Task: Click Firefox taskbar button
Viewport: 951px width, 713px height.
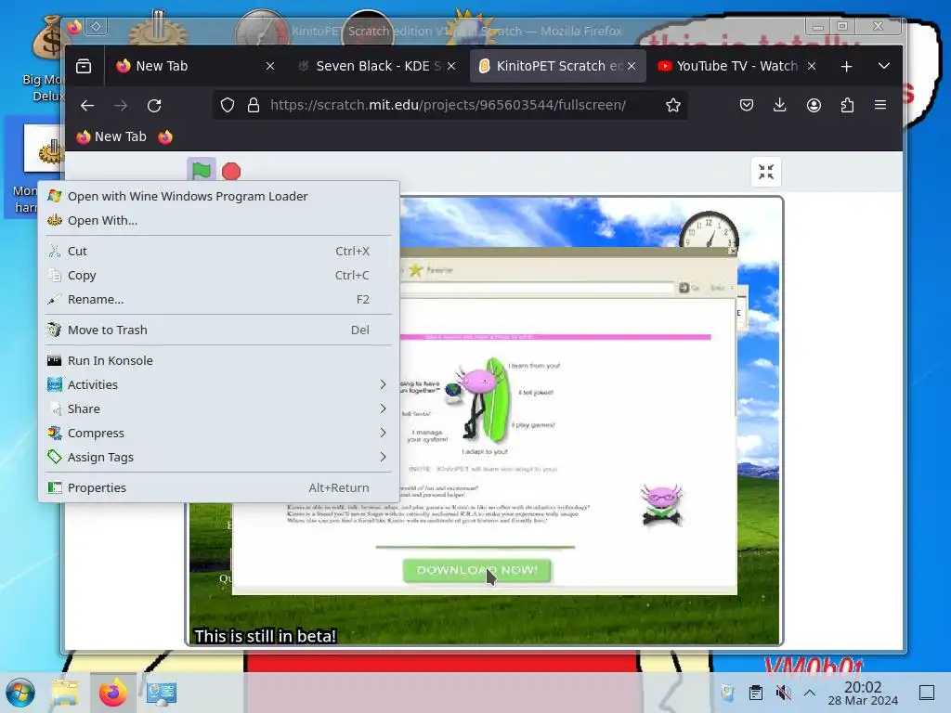Action: pyautogui.click(x=112, y=693)
